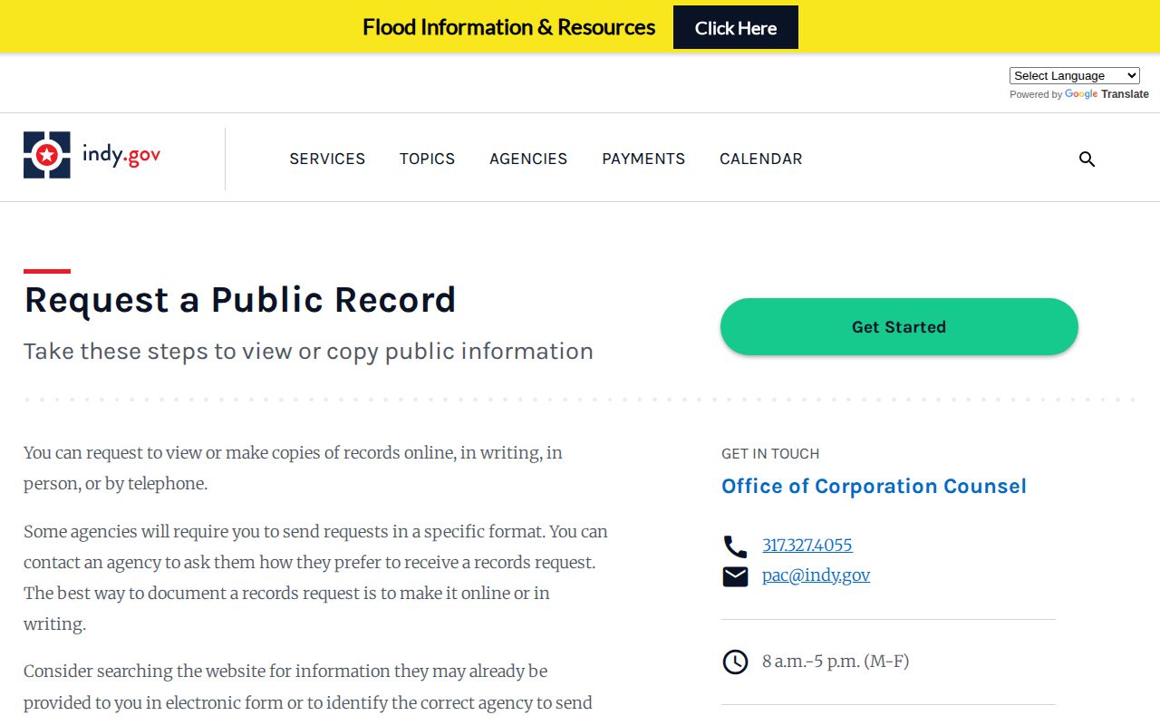The image size is (1160, 725).
Task: Click the phone icon beside 317.327.4055
Action: [x=735, y=546]
